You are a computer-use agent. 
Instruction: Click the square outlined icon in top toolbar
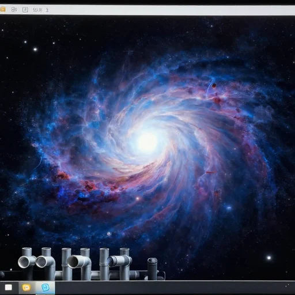(25, 10)
